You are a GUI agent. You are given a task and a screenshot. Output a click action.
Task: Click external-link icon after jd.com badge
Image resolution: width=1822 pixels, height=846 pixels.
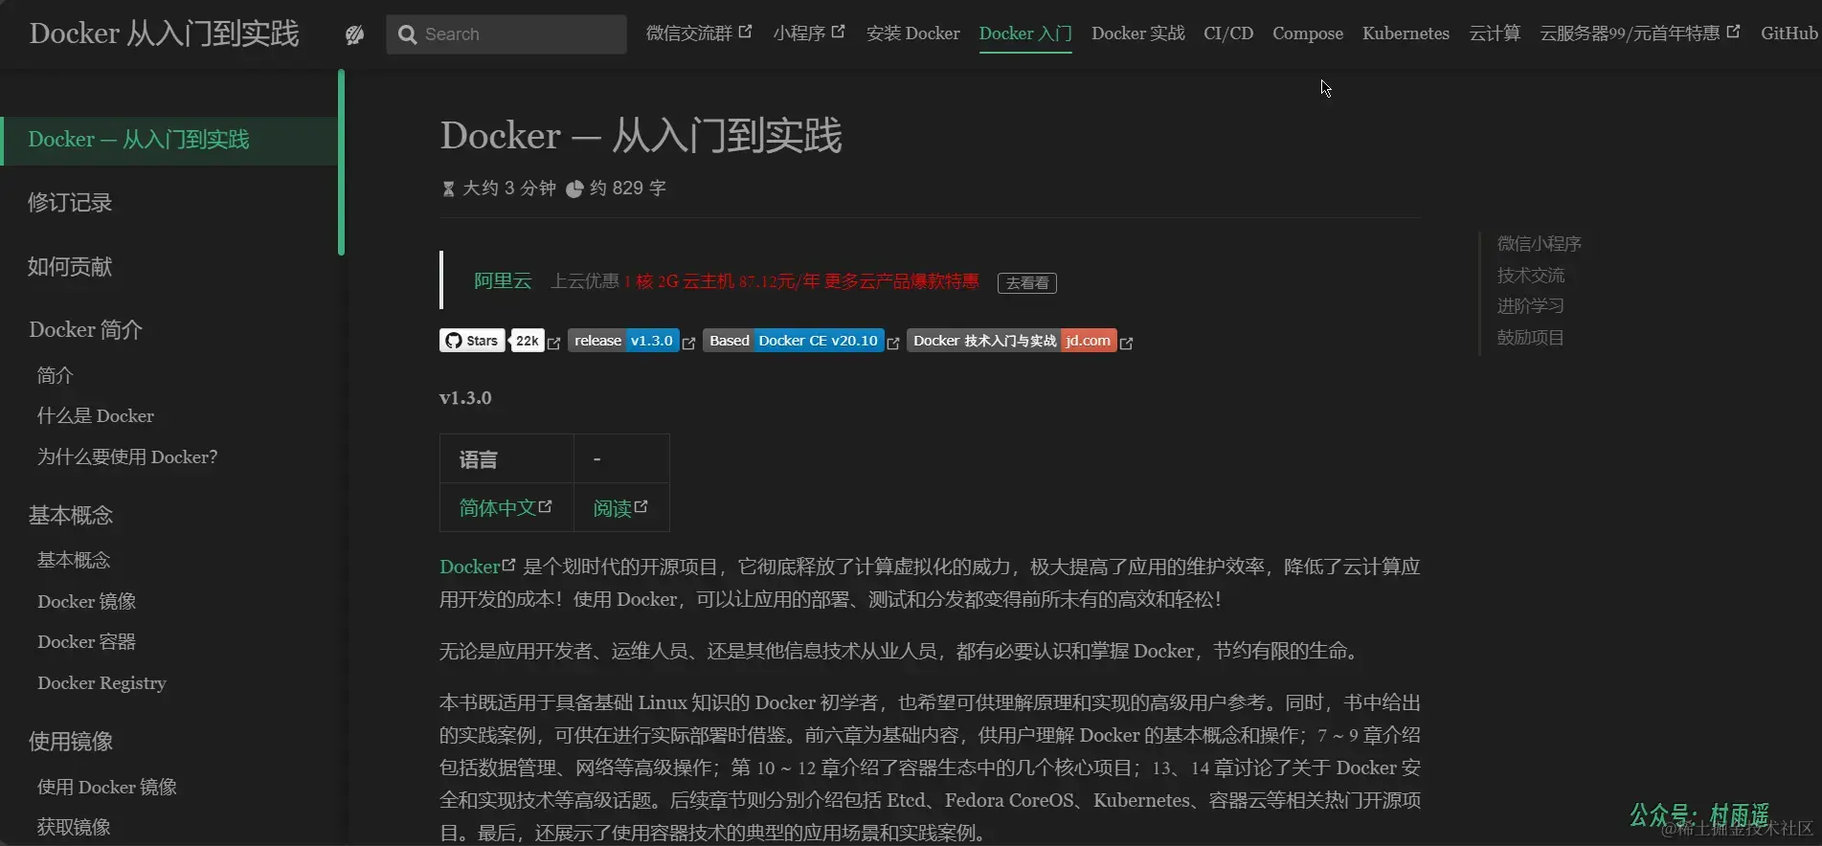pyautogui.click(x=1126, y=344)
